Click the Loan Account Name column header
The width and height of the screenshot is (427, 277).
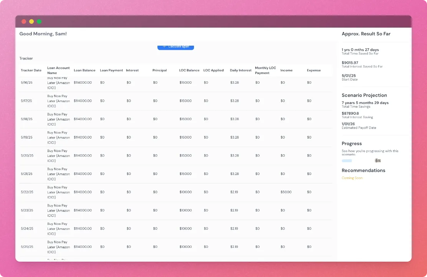click(x=58, y=70)
